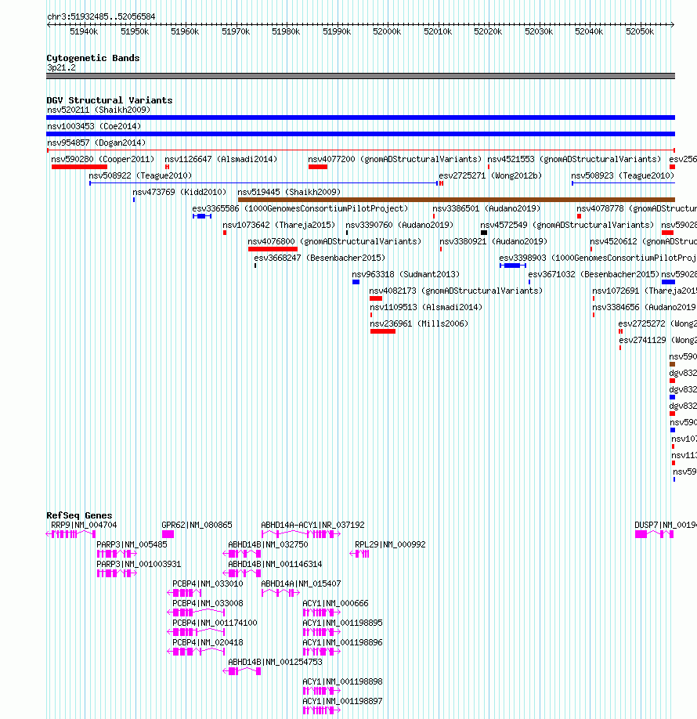This screenshot has width=697, height=719.
Task: Select the DUSP7 gene glyph
Action: click(x=655, y=535)
